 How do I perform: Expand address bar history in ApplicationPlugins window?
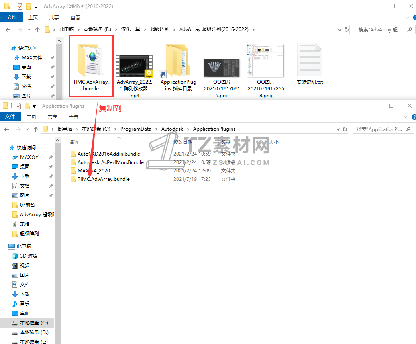338,129
